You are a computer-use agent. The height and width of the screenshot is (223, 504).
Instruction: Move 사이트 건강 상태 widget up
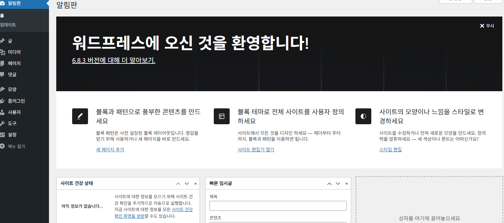pyautogui.click(x=178, y=184)
